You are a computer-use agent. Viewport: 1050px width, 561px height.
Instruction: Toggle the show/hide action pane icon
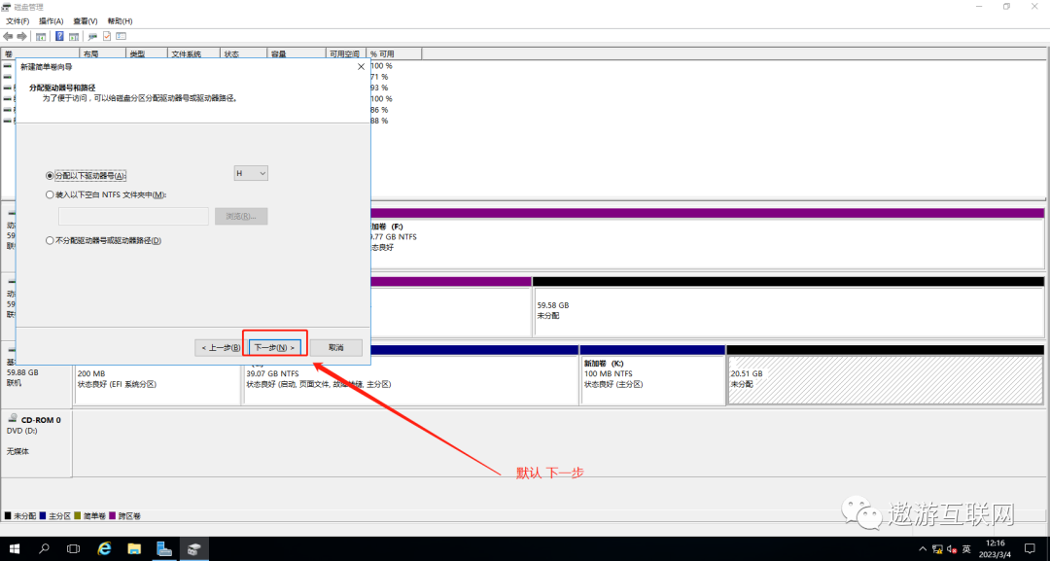pos(74,36)
